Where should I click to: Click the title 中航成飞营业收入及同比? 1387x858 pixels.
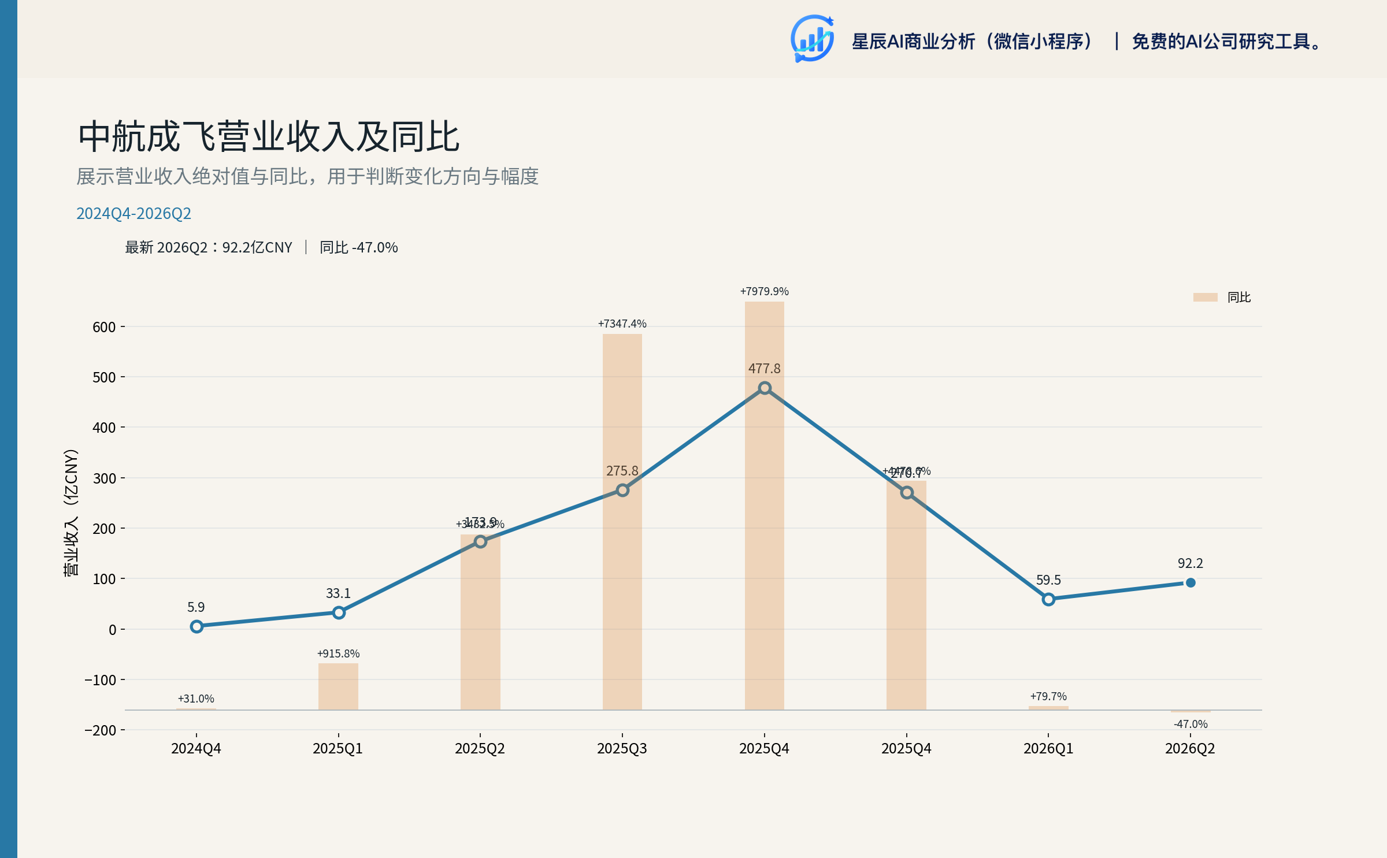point(269,137)
